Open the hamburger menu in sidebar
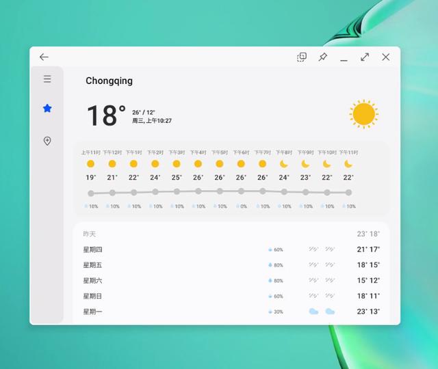This screenshot has width=438, height=369. click(47, 79)
